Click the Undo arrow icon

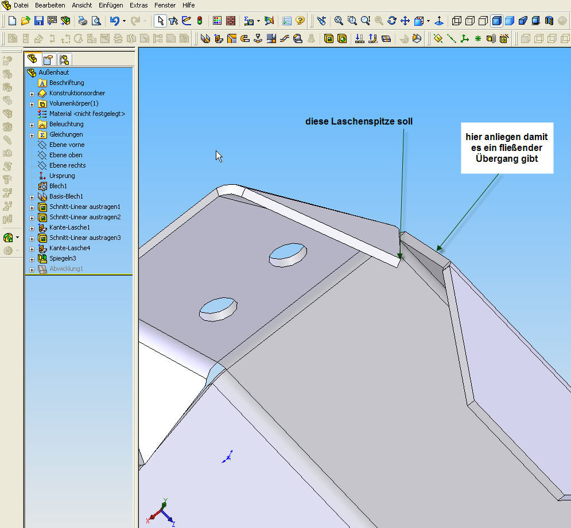(x=114, y=21)
